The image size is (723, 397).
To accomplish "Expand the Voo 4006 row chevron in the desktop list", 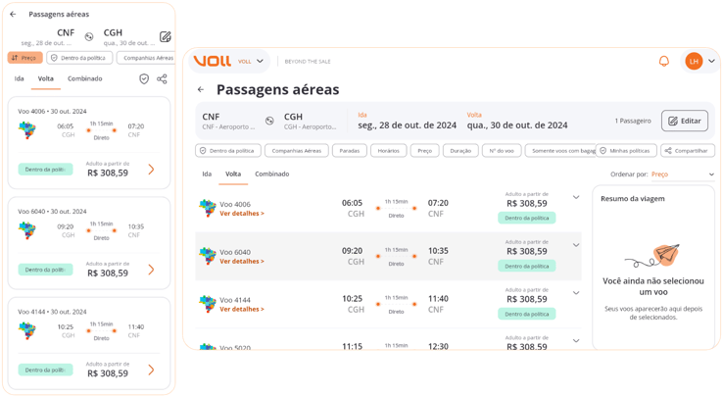I will click(x=576, y=197).
